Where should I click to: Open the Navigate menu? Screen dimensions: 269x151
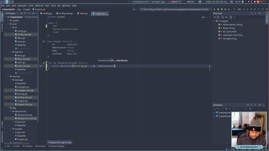(22, 5)
